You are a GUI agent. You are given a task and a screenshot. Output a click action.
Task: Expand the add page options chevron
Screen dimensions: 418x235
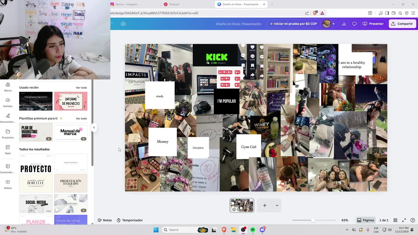coord(277,205)
